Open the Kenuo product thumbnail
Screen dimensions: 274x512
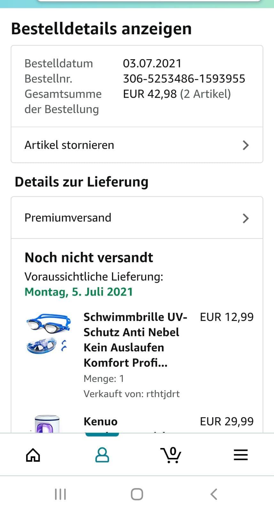click(x=47, y=424)
